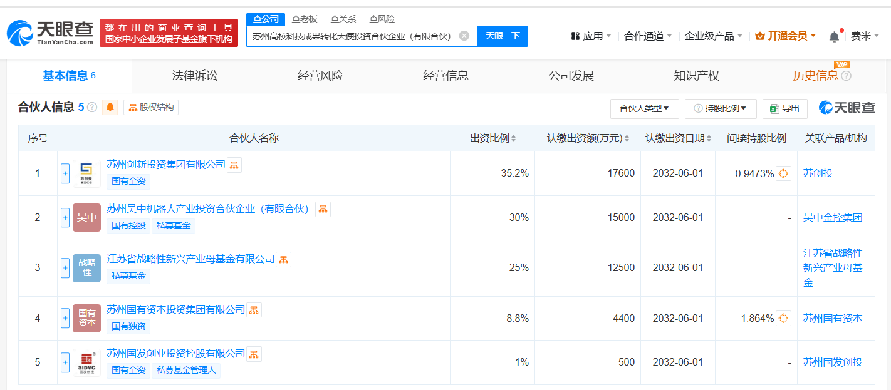Expand row 1 with the plus button

(x=65, y=173)
